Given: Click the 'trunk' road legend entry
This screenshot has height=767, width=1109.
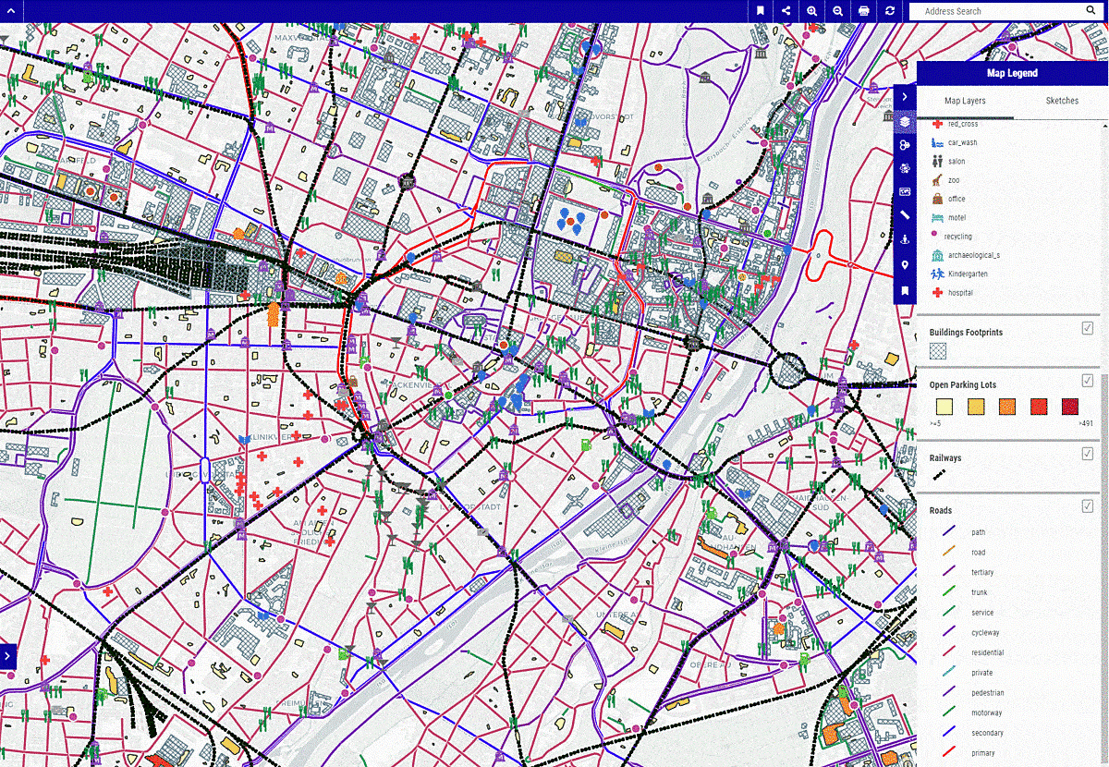Looking at the screenshot, I should tap(979, 592).
